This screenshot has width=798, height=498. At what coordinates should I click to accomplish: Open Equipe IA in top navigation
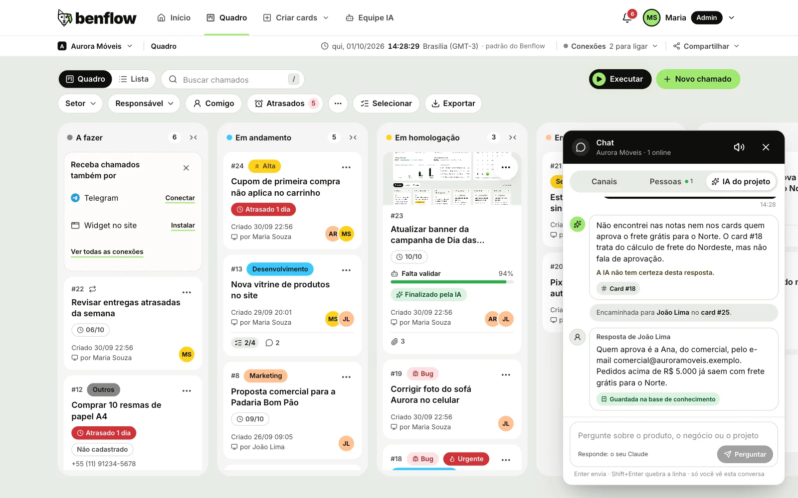click(370, 18)
